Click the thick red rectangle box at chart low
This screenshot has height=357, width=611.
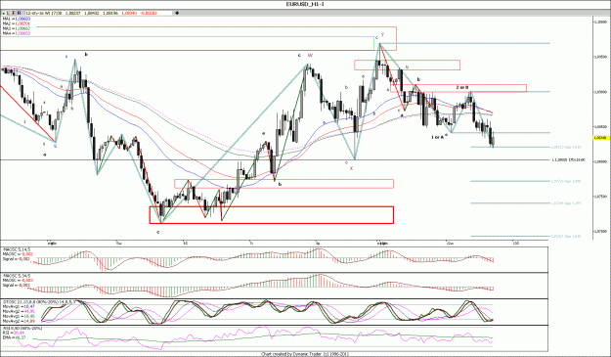pyautogui.click(x=272, y=215)
